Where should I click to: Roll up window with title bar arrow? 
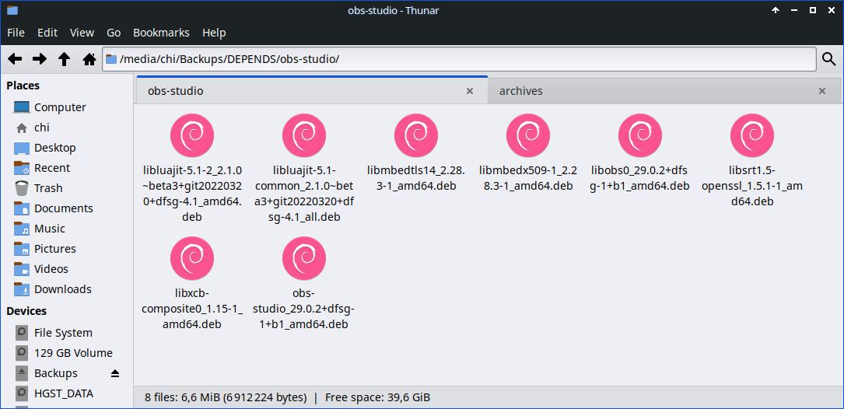coord(776,10)
